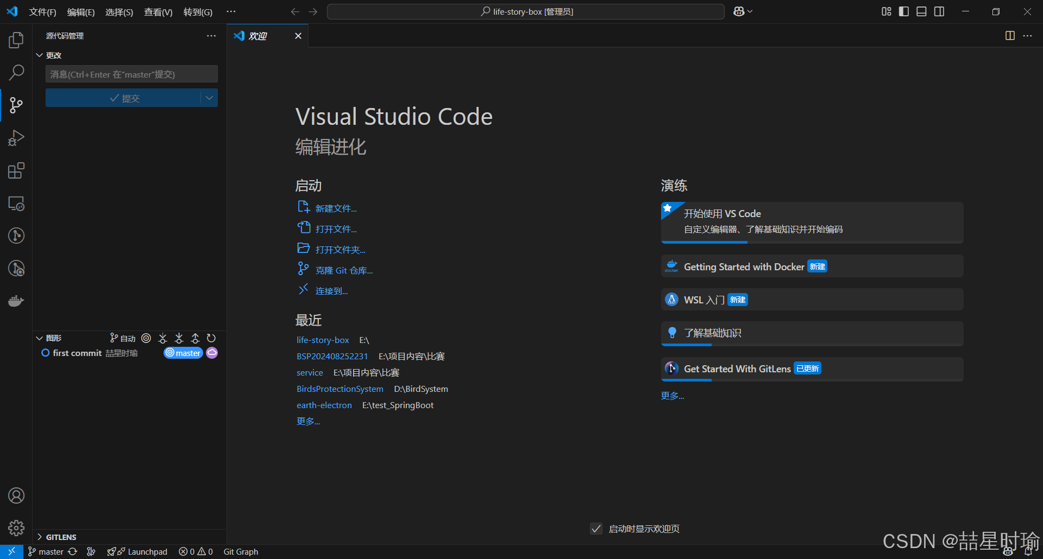Open the Extensions view icon

click(x=16, y=170)
